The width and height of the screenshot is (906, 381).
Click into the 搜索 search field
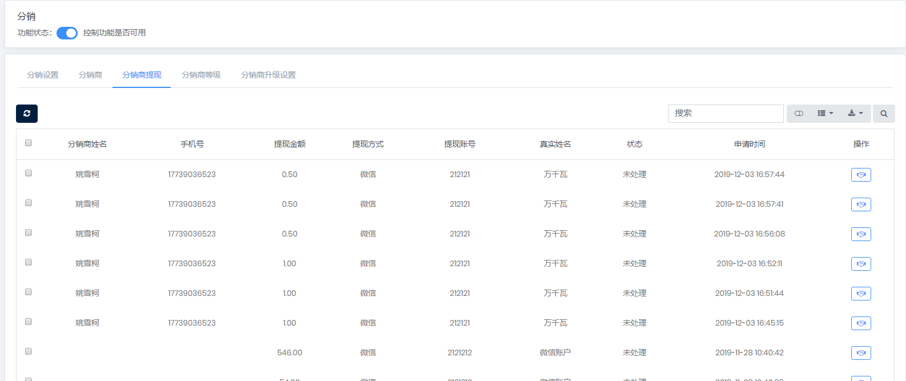pyautogui.click(x=725, y=114)
